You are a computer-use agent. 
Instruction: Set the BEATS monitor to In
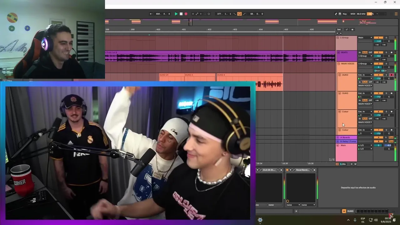point(360,52)
